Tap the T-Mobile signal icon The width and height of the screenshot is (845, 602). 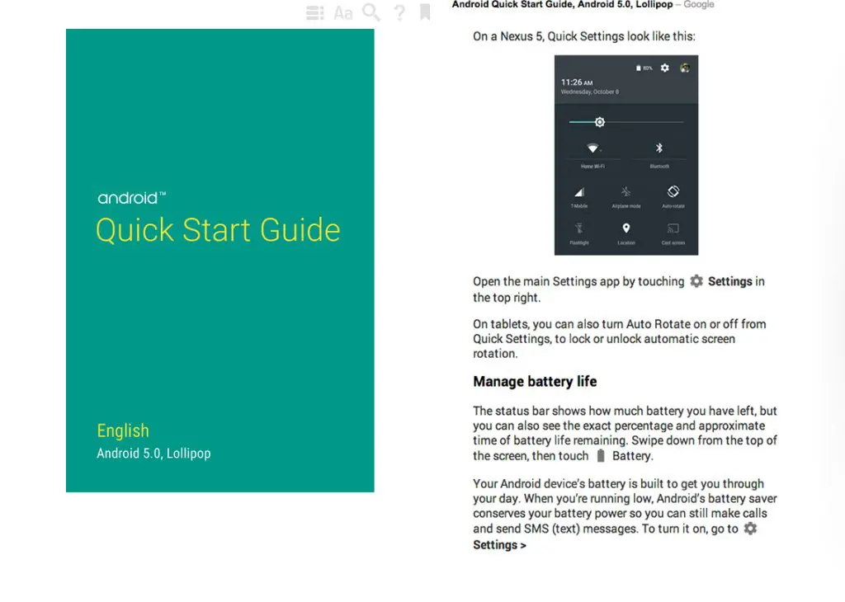pos(579,192)
